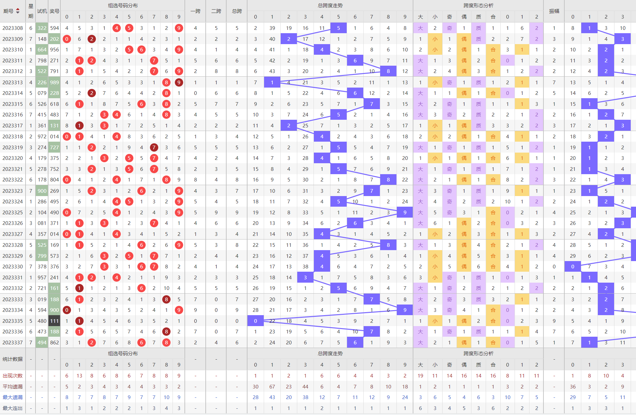Click the 平均遗漏 row label
Viewport: 636px width, 415px height.
(13, 387)
